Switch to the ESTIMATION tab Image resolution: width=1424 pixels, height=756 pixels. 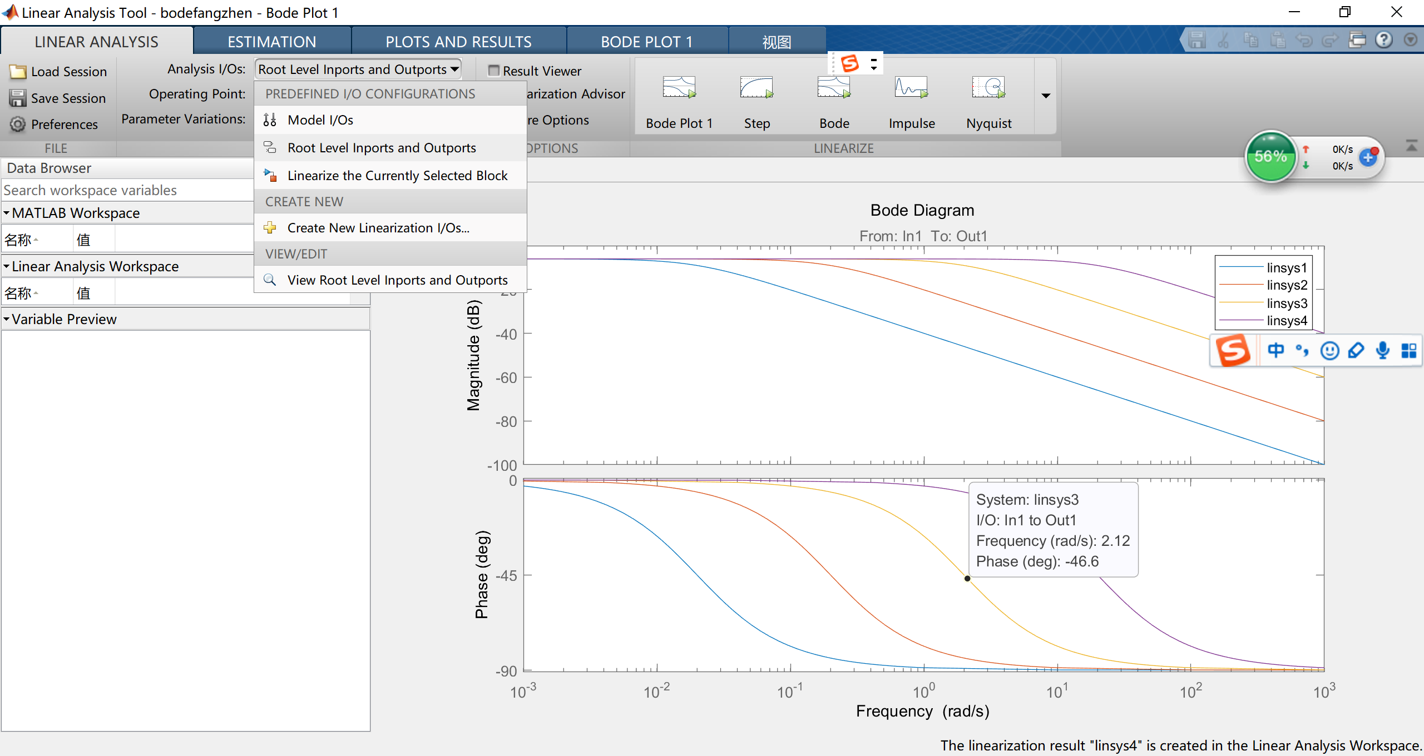click(271, 42)
